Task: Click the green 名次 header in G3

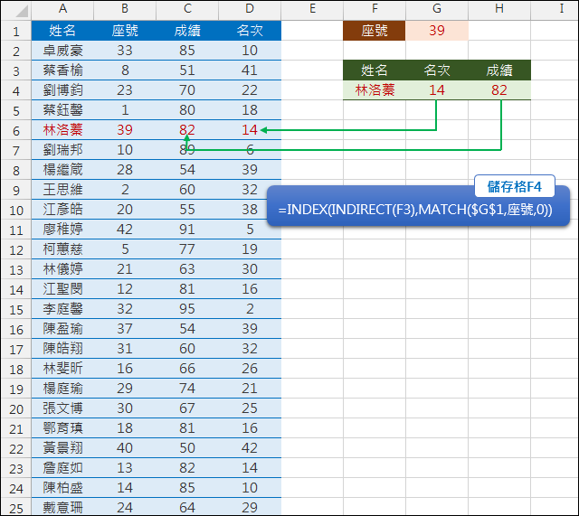Action: (x=437, y=70)
